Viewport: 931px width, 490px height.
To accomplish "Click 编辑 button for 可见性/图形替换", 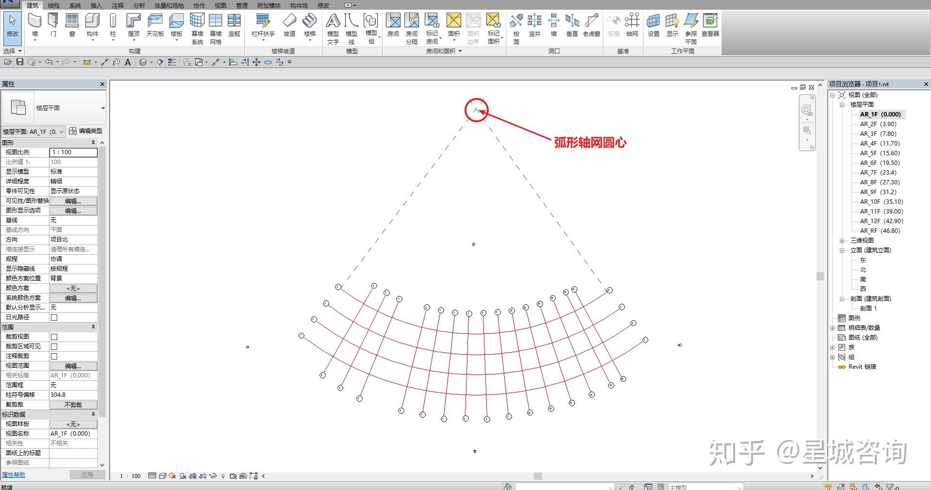I will click(73, 201).
